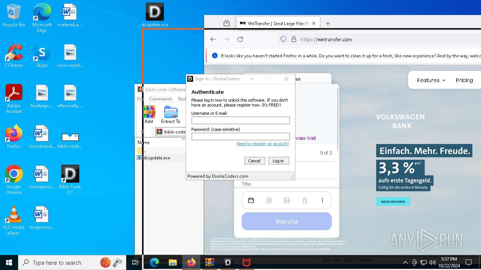Select oftenreally... image file on desktop
Viewport: 481px width, 270px height.
[x=70, y=97]
